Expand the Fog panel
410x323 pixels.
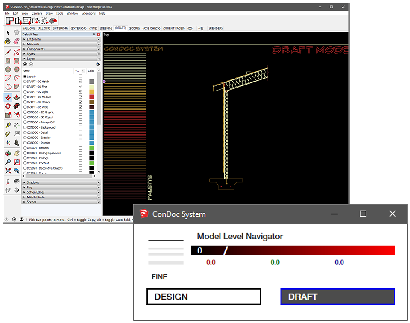point(60,188)
